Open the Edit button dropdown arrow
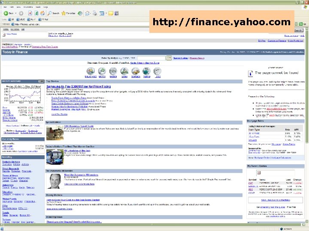This screenshot has width=309, height=231. pyautogui.click(x=106, y=13)
